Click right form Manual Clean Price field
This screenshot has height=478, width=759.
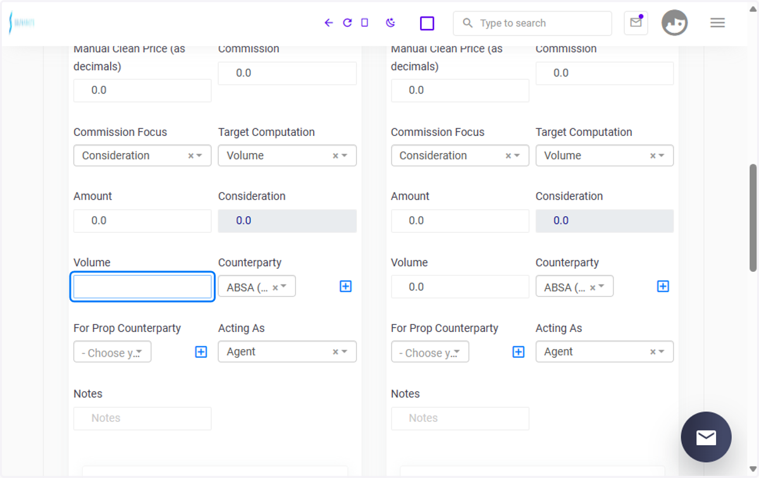click(x=460, y=90)
